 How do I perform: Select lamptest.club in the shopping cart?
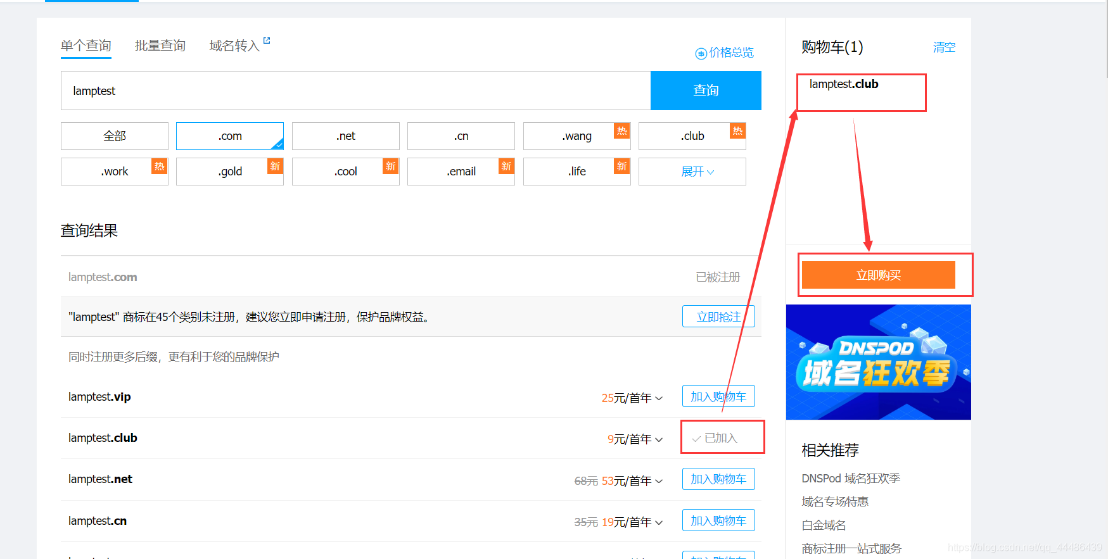coord(844,84)
